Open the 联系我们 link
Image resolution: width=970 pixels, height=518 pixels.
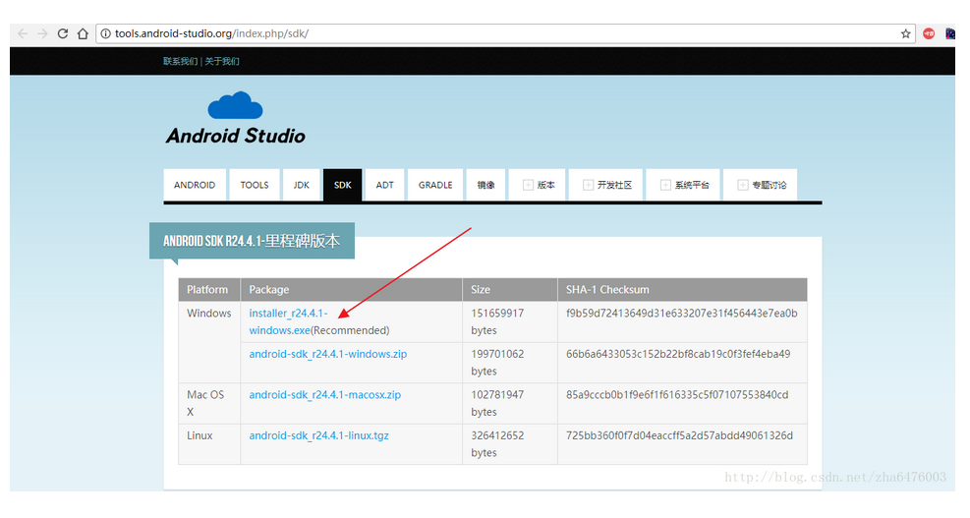(x=180, y=61)
